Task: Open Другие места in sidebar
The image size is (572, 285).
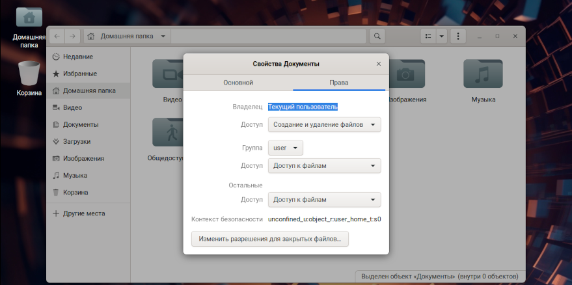Action: coord(83,213)
